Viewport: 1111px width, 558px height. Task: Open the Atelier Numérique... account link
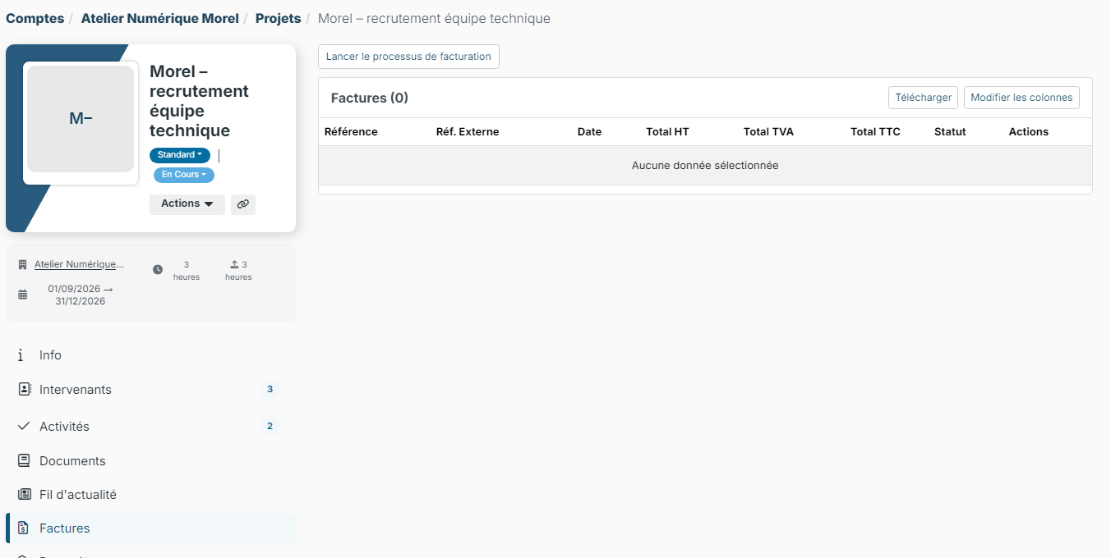pyautogui.click(x=80, y=264)
